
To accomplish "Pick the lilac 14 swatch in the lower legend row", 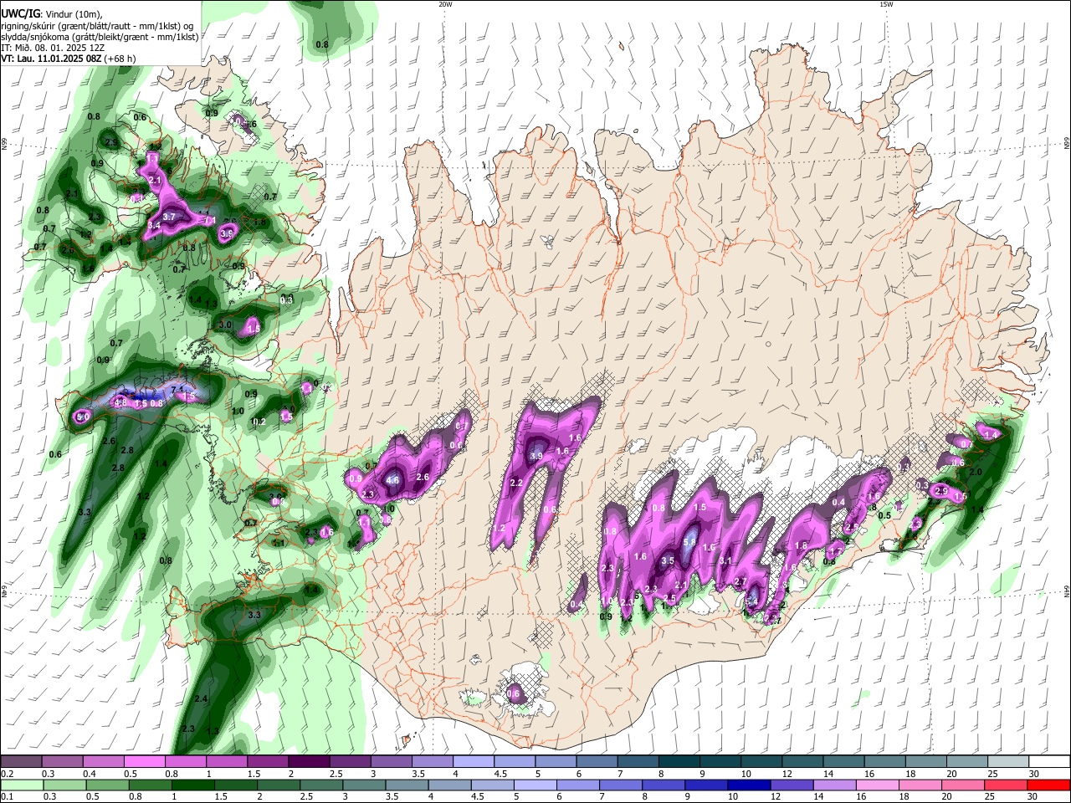I will click(x=834, y=785).
